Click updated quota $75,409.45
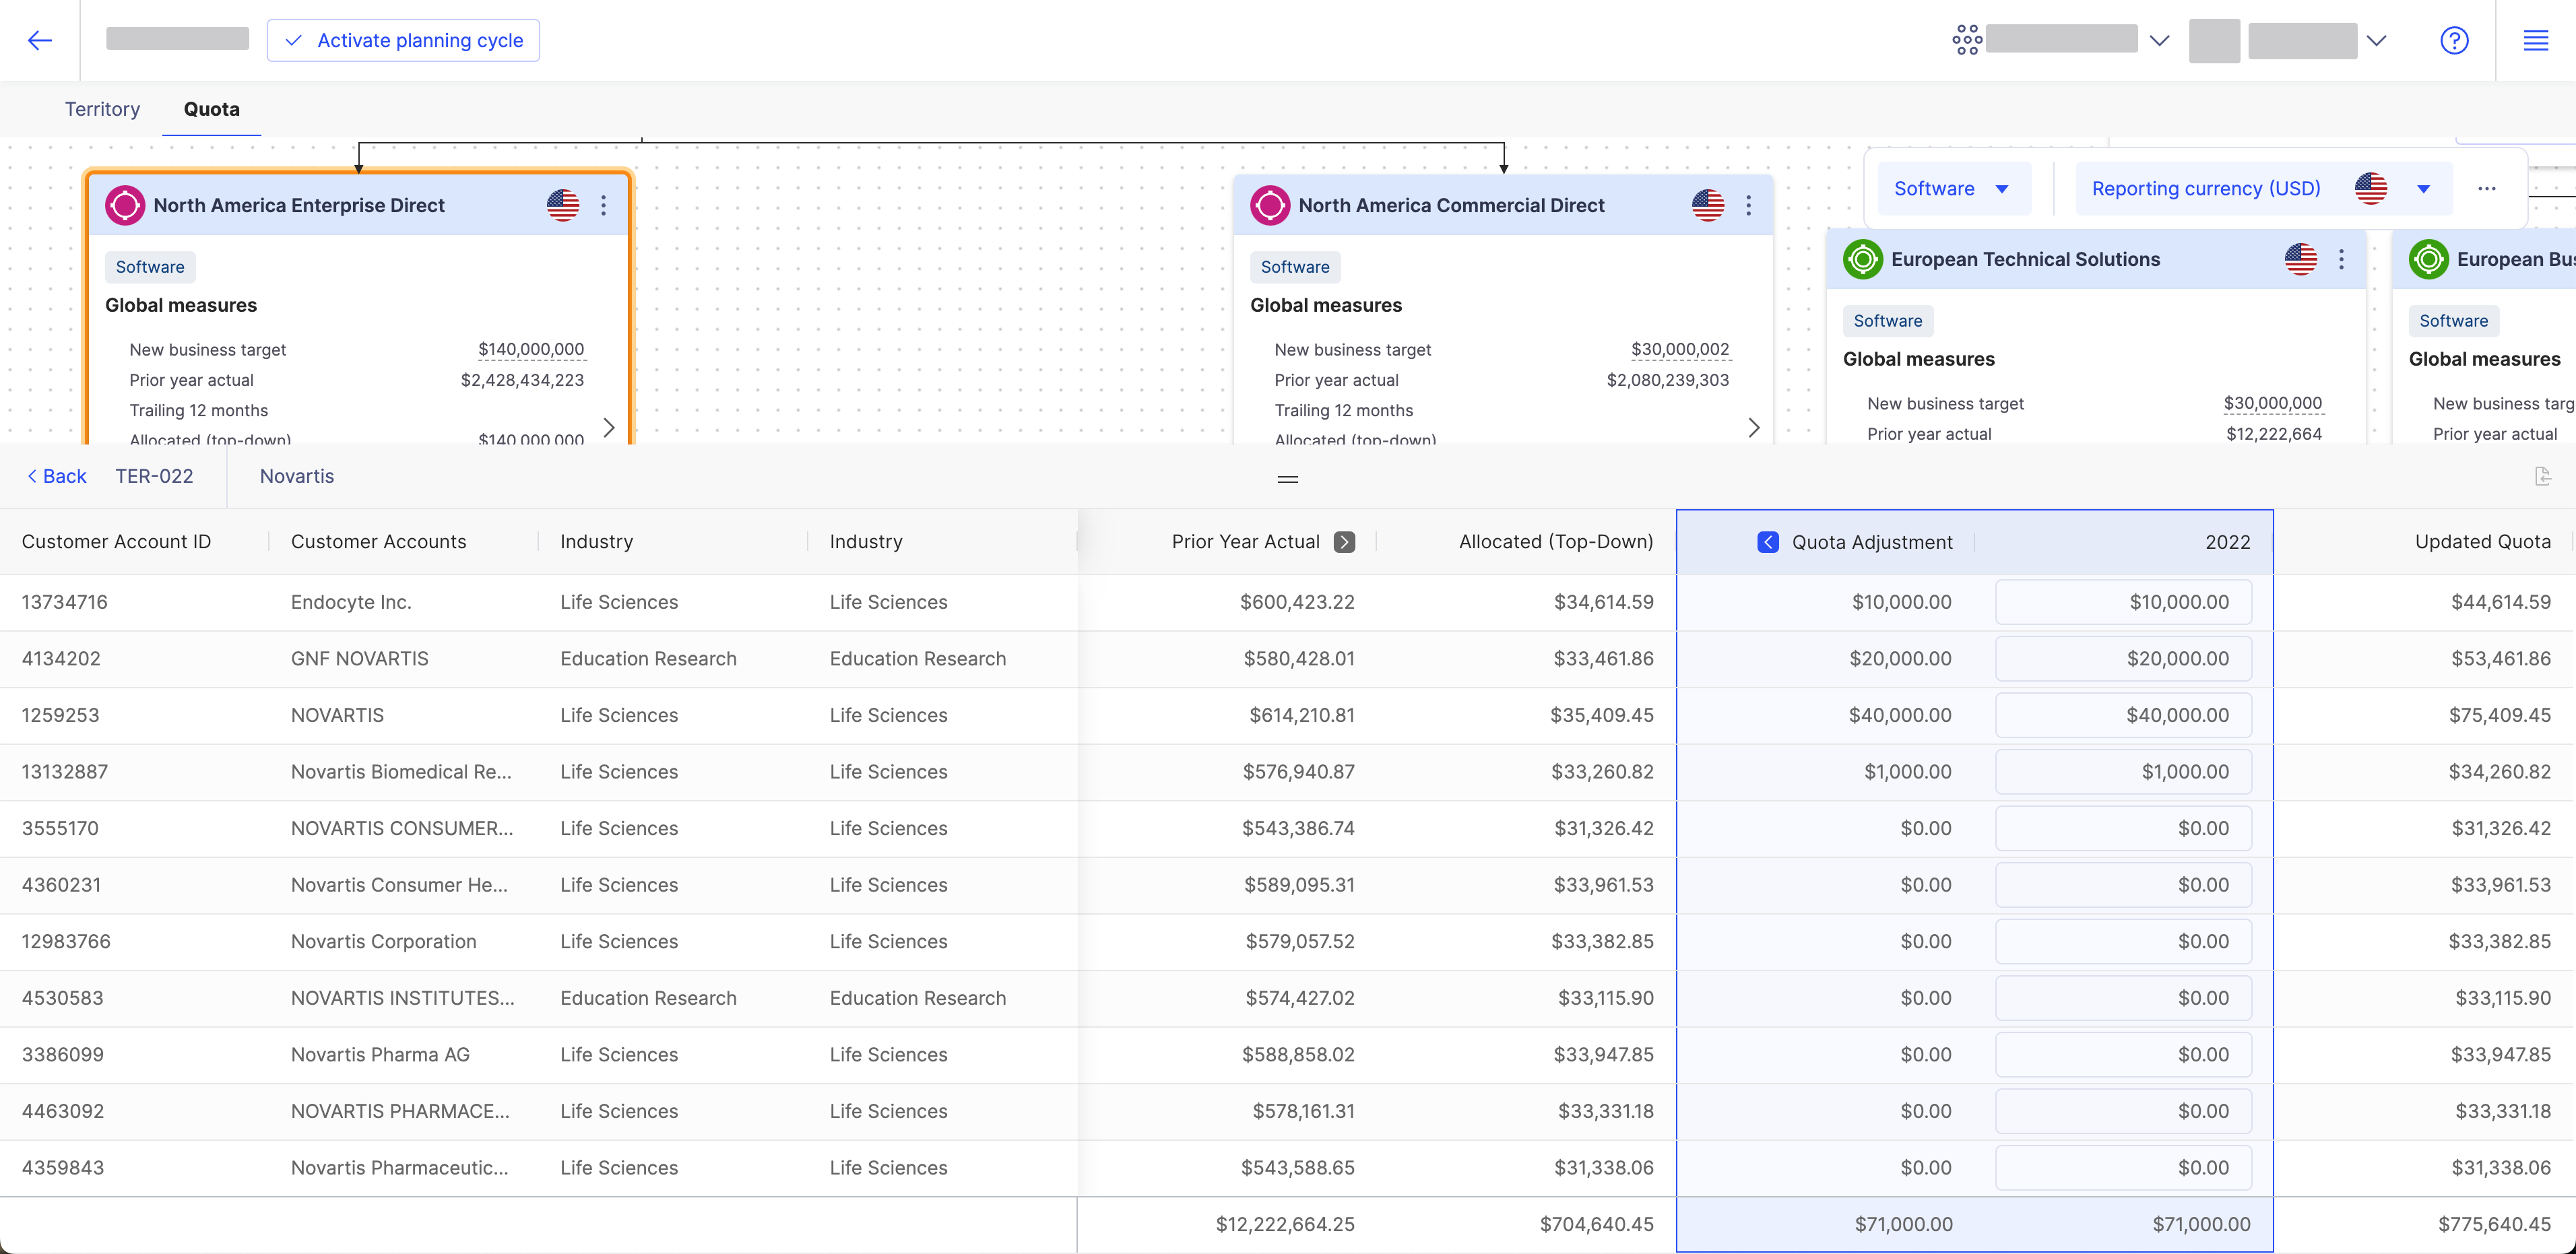Screen dimensions: 2576x1254 2500,715
